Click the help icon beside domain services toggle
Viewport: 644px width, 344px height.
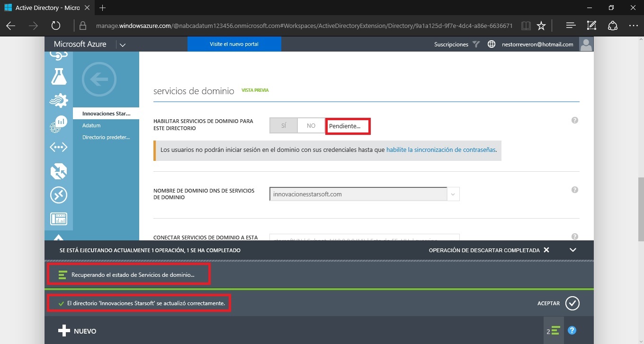point(574,120)
